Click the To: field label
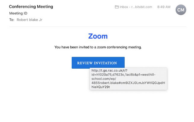 (x=12, y=20)
